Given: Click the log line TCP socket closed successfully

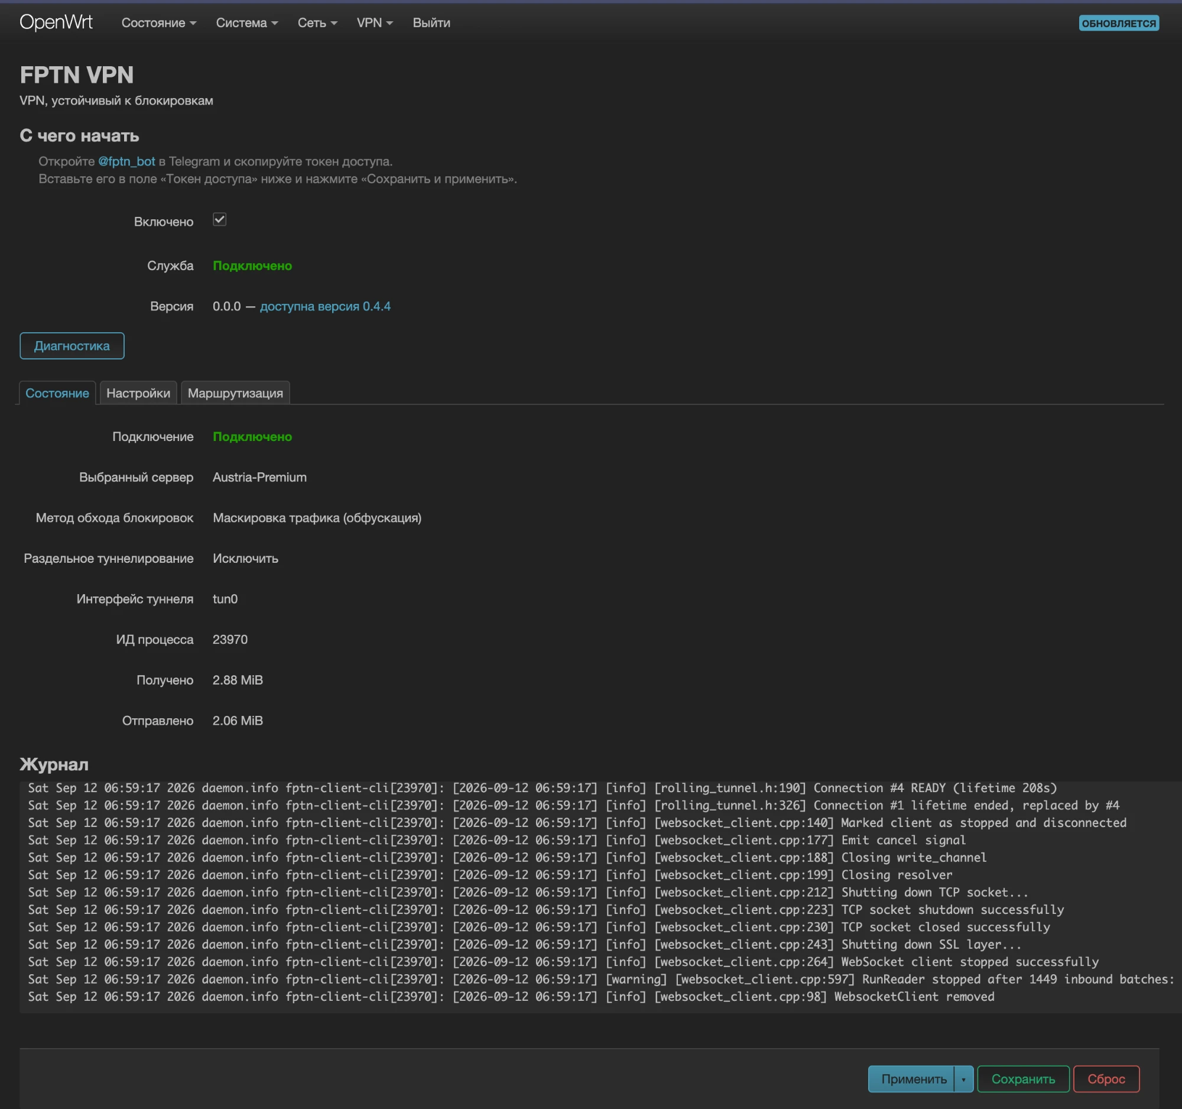Looking at the screenshot, I should pyautogui.click(x=538, y=927).
